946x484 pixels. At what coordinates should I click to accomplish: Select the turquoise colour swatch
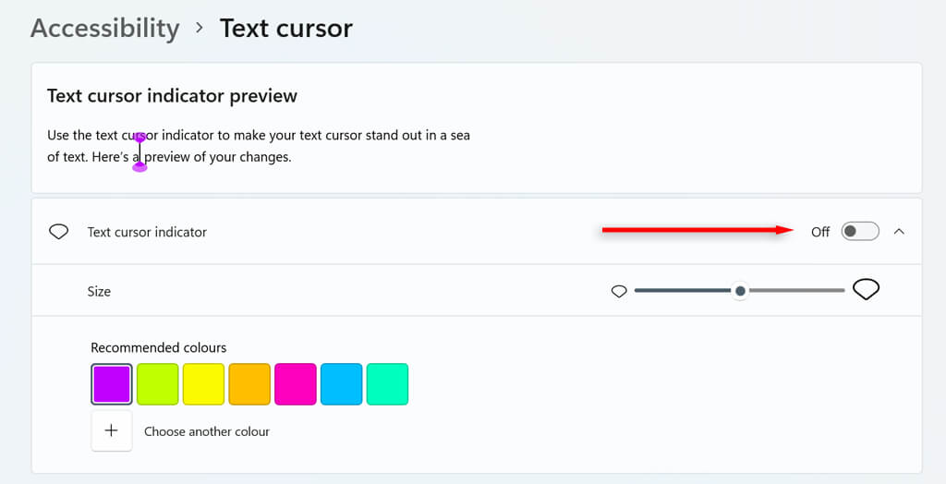point(387,383)
